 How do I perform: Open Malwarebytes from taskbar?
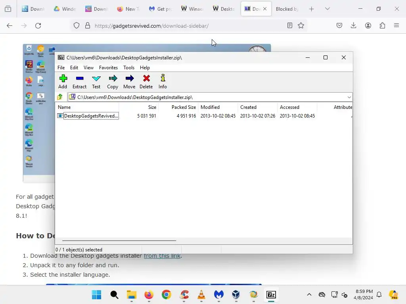(219, 294)
